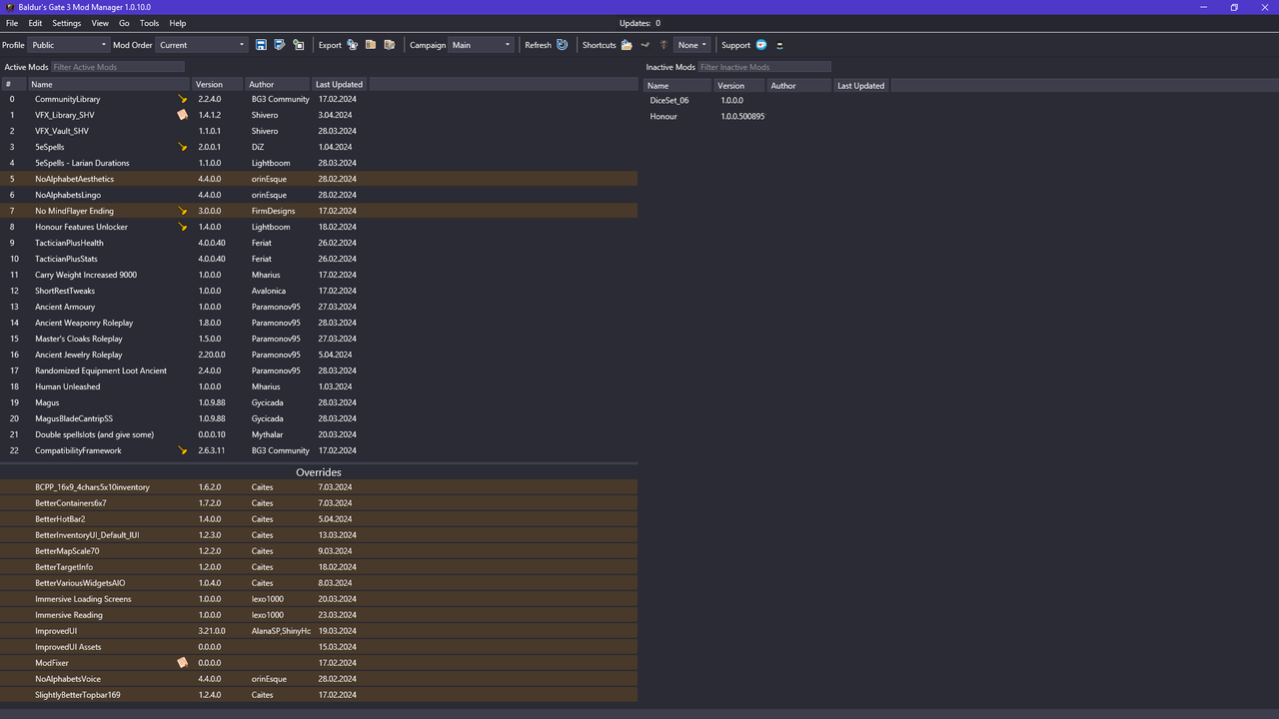This screenshot has height=719, width=1279.
Task: Open the Mod Order dropdown showing Current
Action: point(201,45)
